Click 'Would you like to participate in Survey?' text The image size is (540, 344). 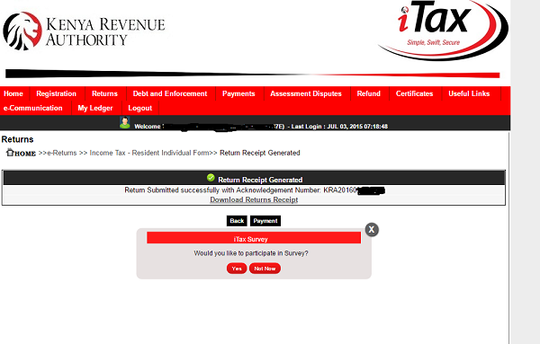click(x=251, y=253)
